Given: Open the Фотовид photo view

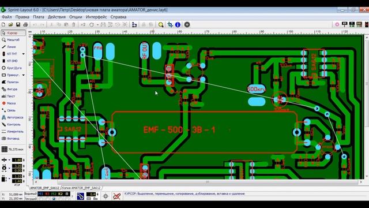Looking at the screenshot, I should pos(13,139).
